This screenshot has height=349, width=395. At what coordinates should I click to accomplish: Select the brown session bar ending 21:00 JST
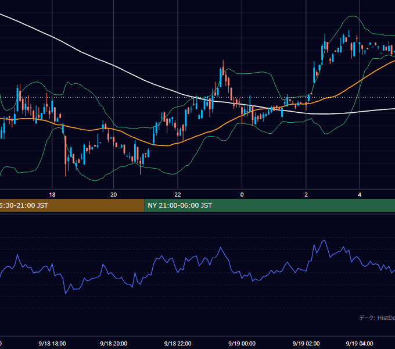point(72,205)
